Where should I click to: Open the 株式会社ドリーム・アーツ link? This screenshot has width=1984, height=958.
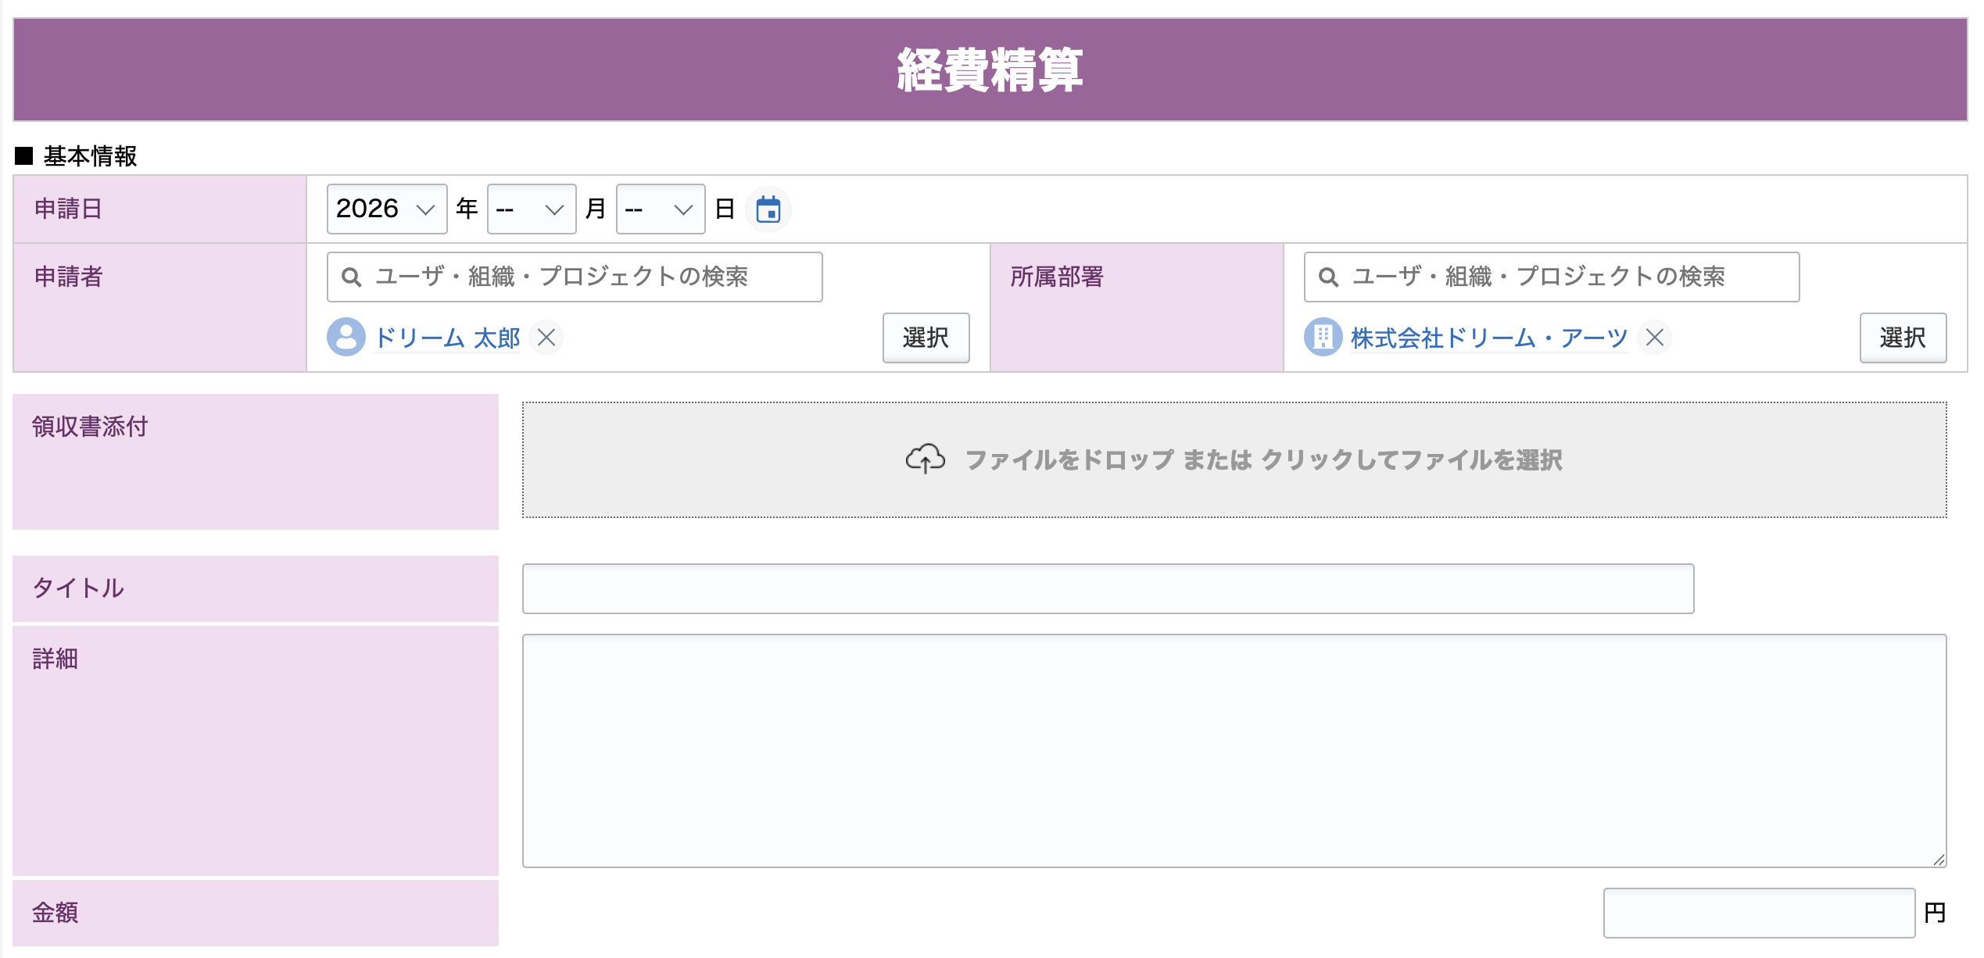1489,338
